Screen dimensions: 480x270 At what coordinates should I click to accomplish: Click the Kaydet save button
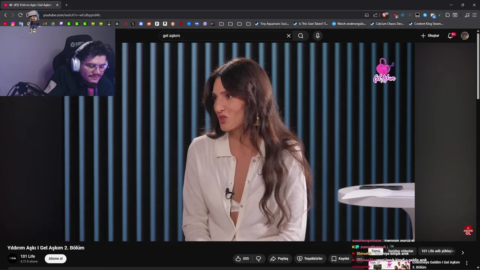340,258
